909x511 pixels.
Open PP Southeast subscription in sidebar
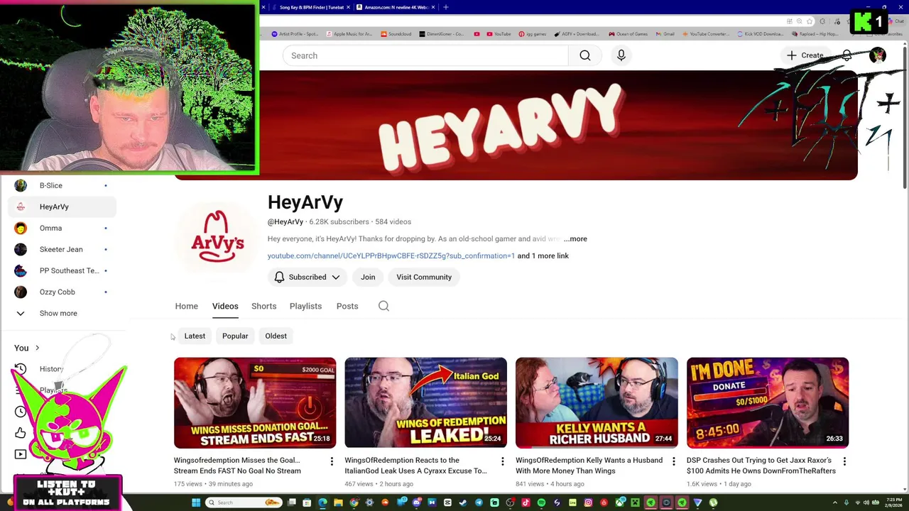pos(62,270)
